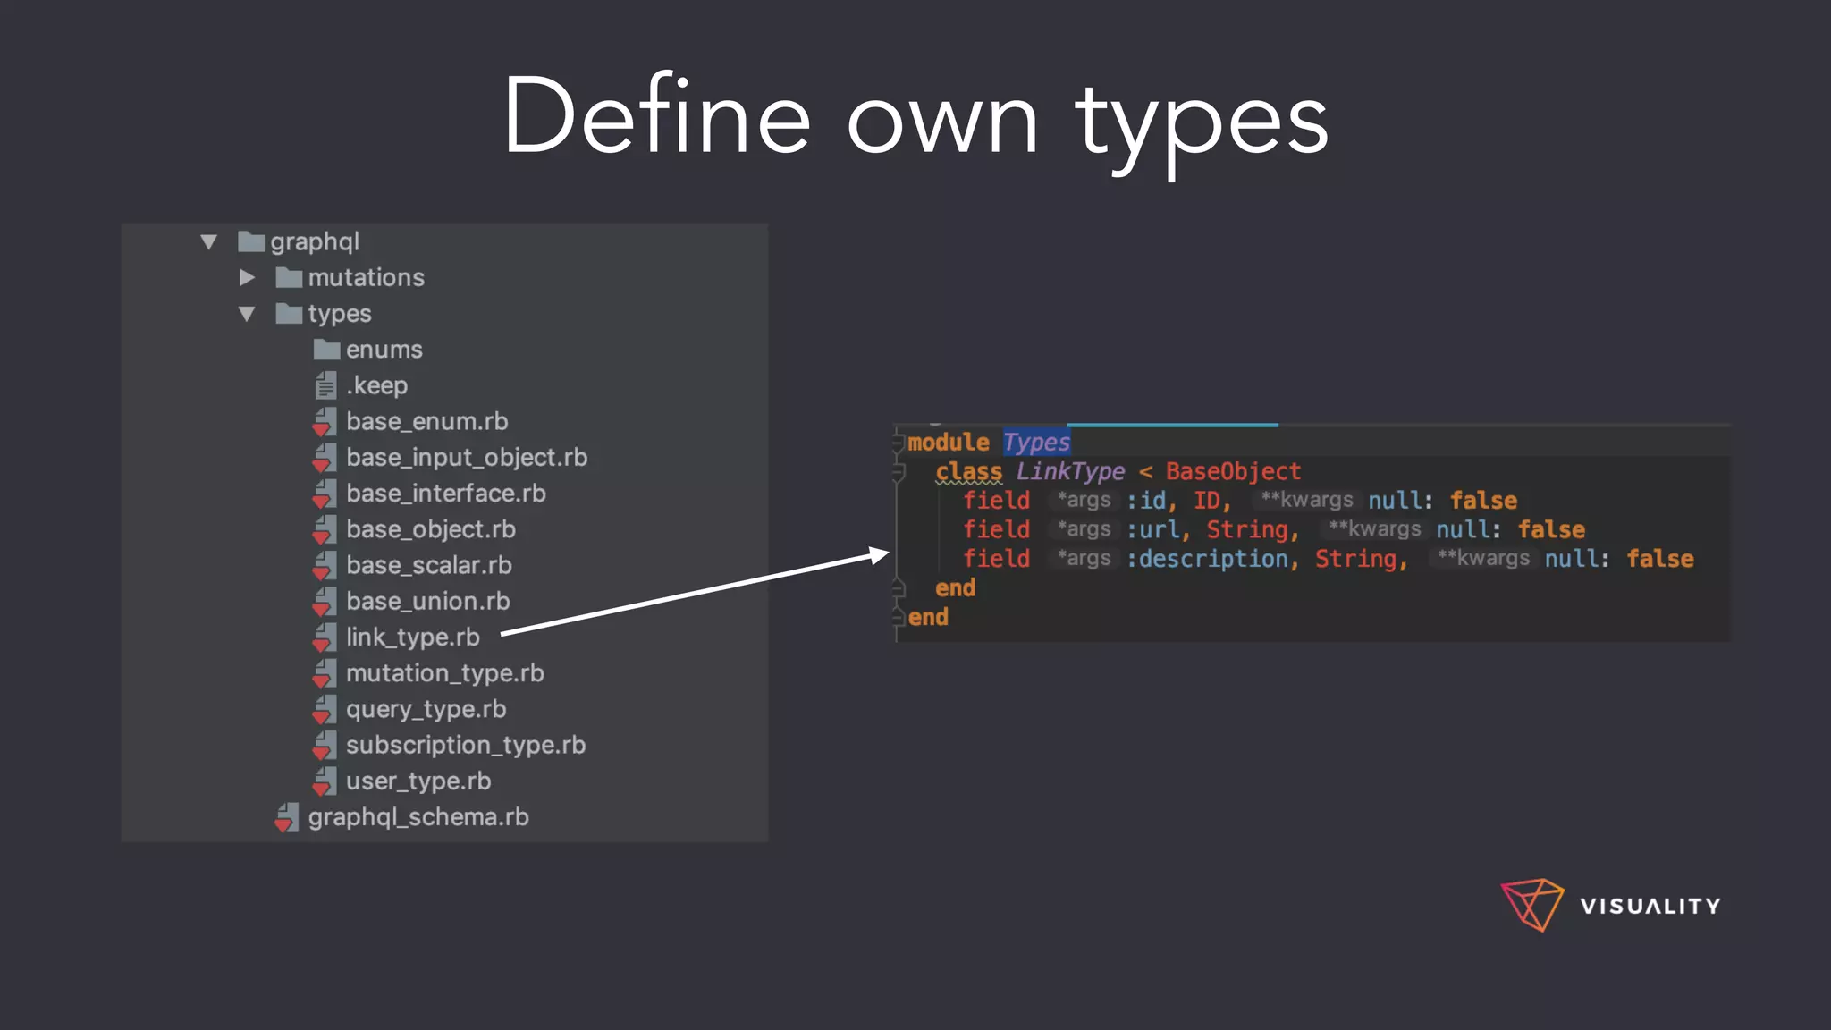Click the base_enum.rb Ruby file icon
This screenshot has width=1831, height=1030.
[325, 421]
